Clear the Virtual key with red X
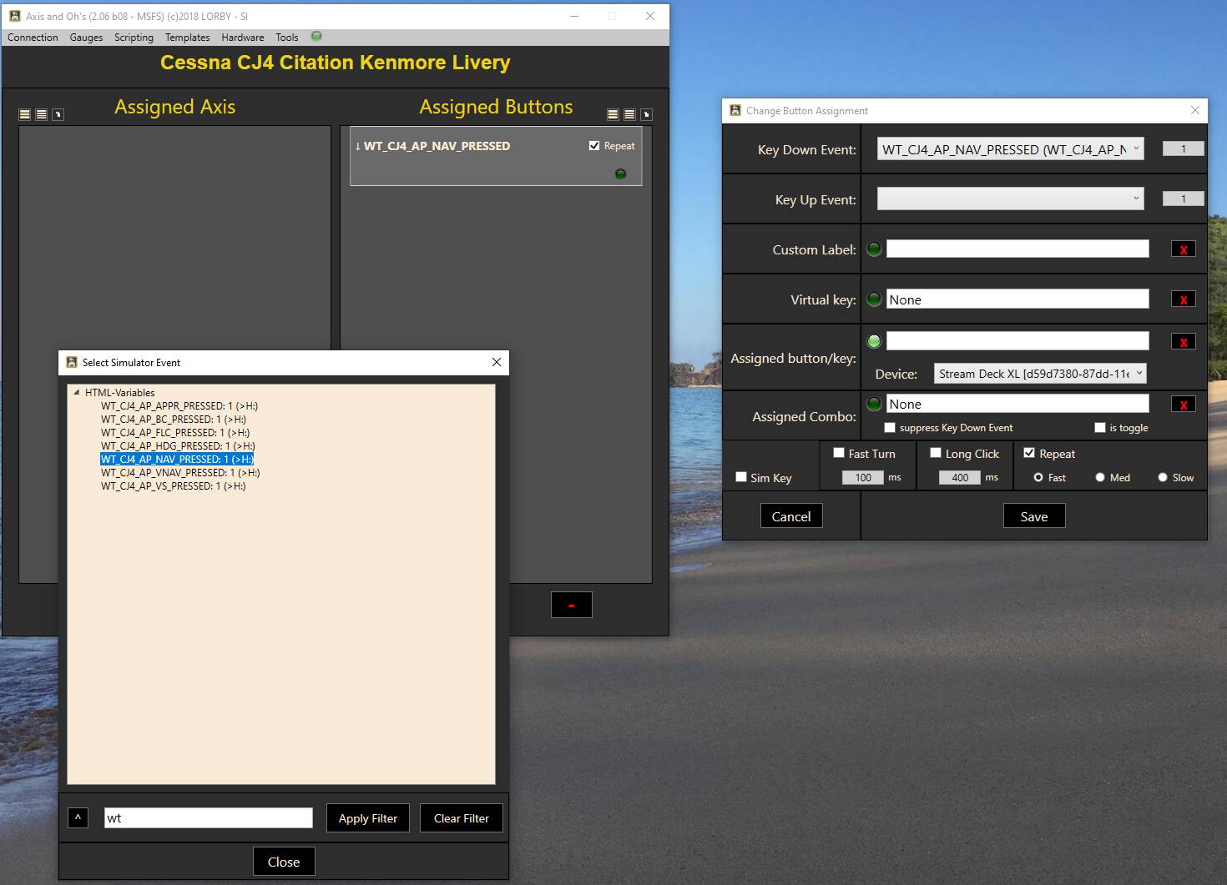1227x885 pixels. [1183, 299]
